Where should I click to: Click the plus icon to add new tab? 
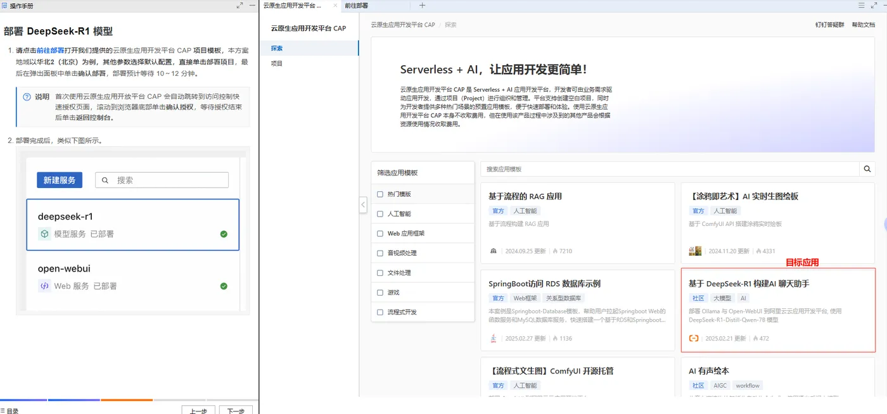423,5
